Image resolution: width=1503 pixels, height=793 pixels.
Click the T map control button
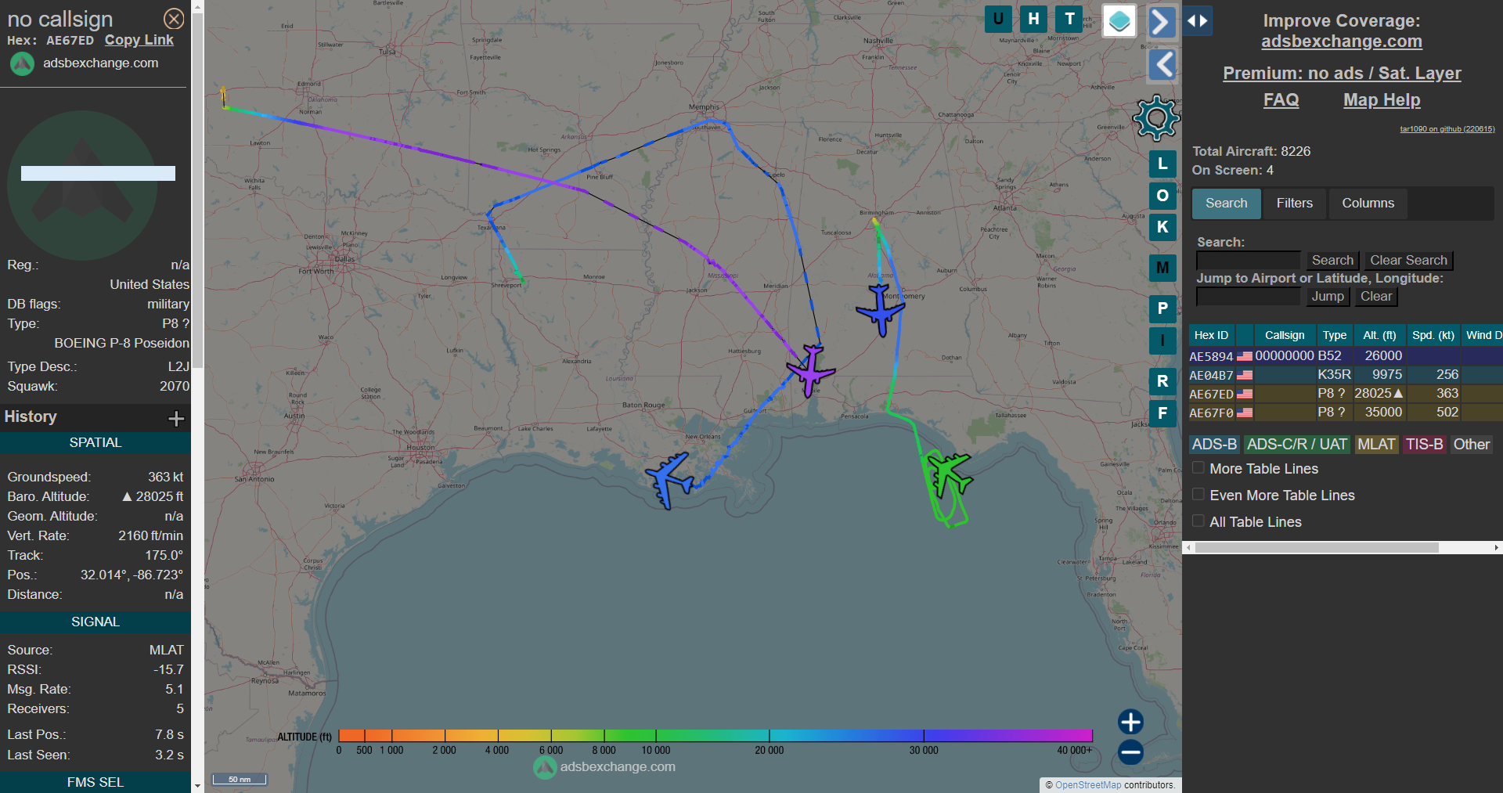coord(1069,19)
